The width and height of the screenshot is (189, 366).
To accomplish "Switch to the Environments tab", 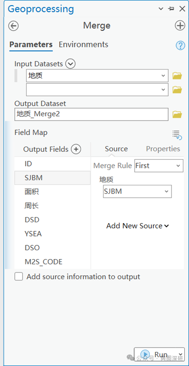I will pos(83,44).
